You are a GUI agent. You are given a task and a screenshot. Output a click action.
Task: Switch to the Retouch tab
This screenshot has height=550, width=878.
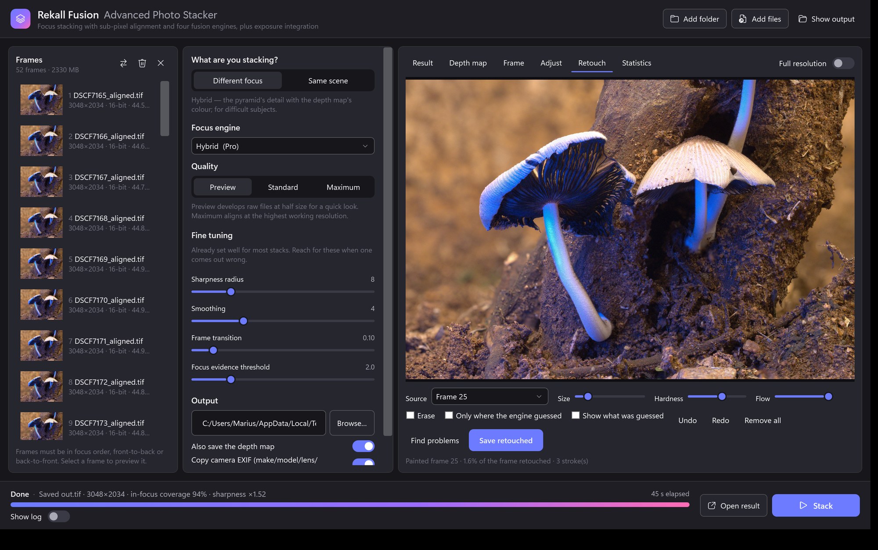[592, 63]
